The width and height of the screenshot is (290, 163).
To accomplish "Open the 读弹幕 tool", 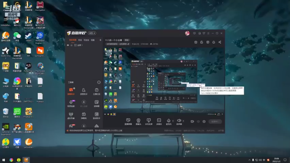I will click(x=96, y=104).
